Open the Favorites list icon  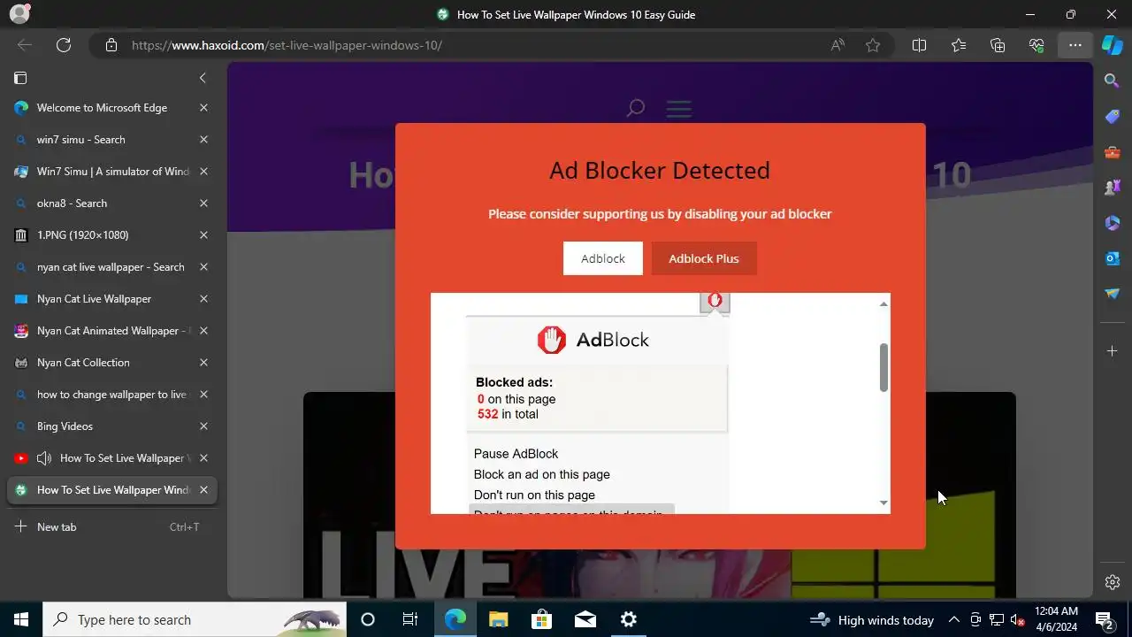959,45
